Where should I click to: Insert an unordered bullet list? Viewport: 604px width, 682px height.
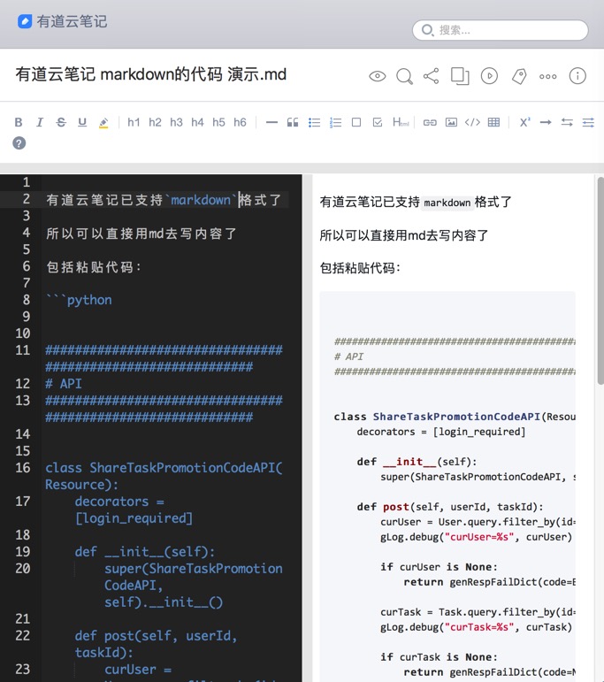pos(314,122)
